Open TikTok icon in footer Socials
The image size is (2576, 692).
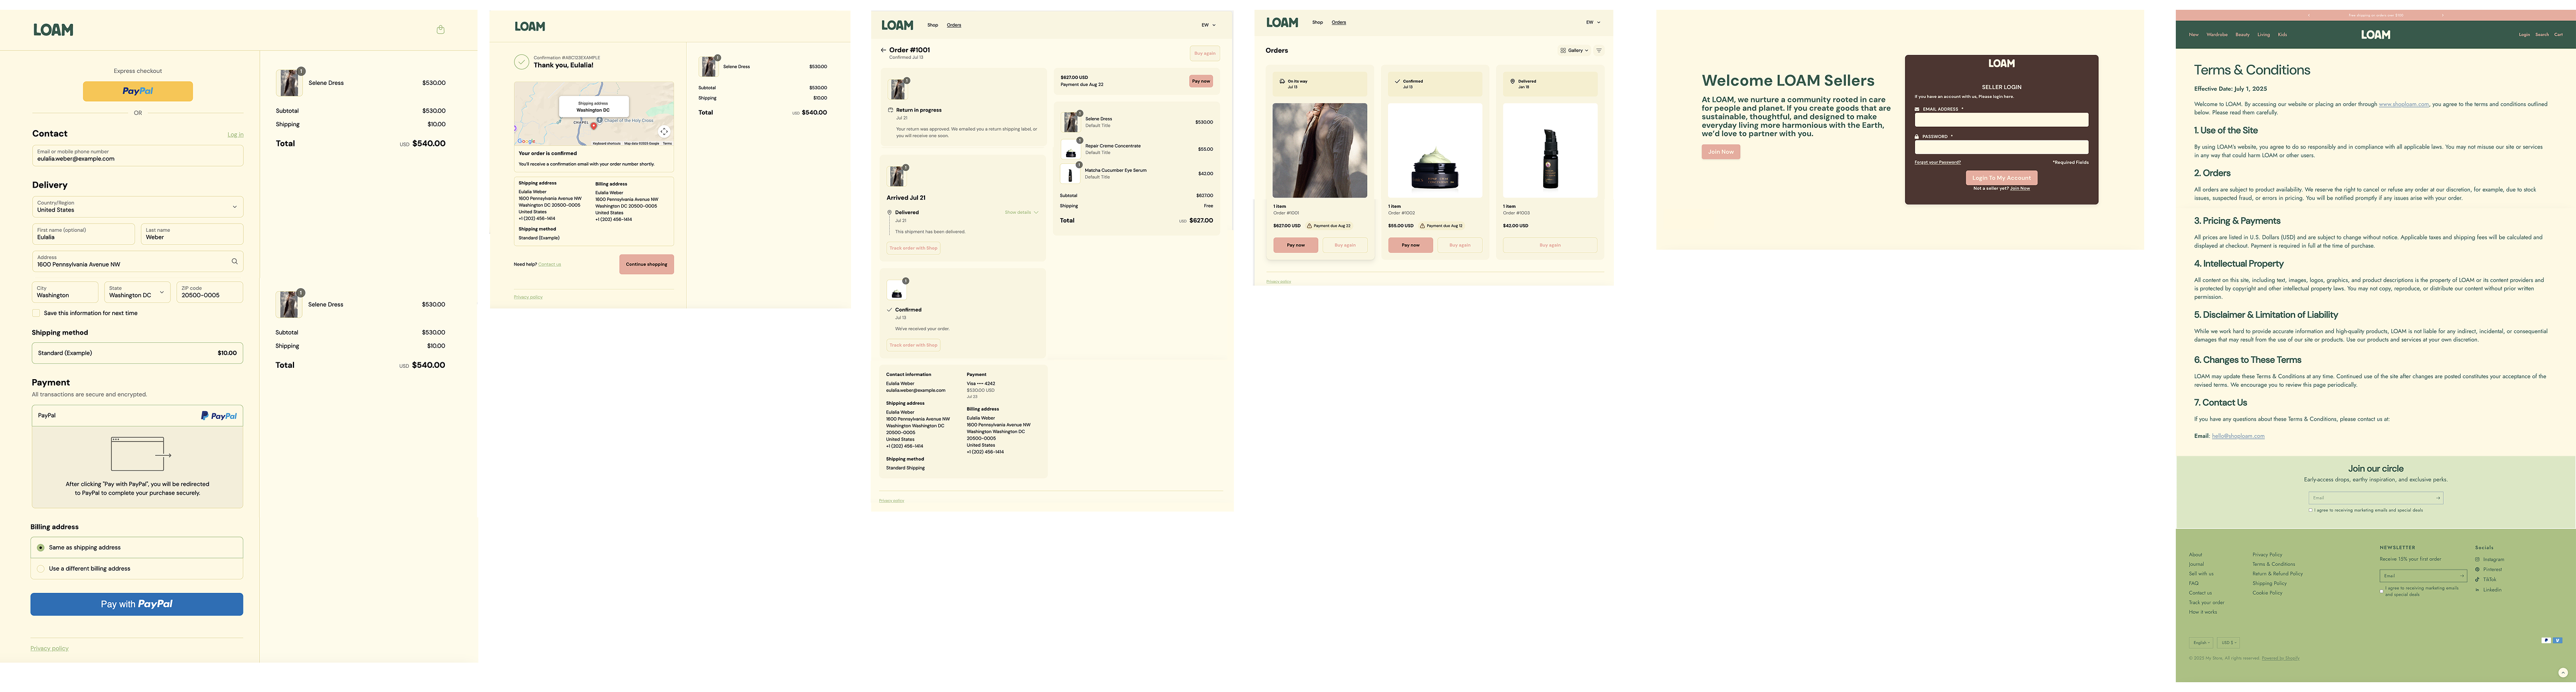[2477, 579]
